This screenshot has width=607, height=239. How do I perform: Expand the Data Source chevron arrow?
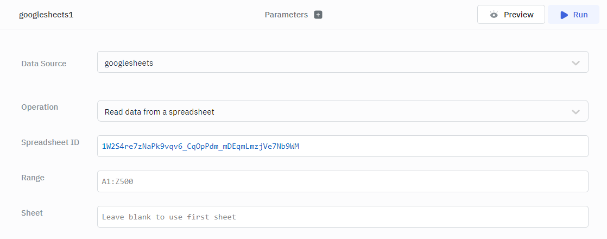click(576, 63)
